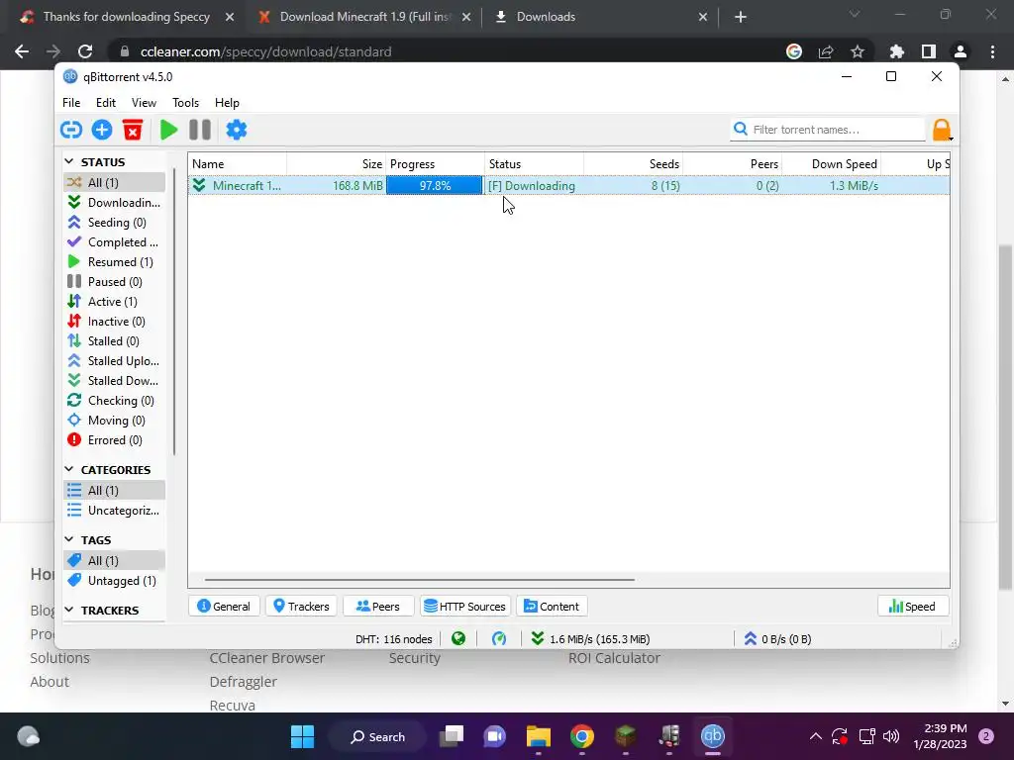Sort by the Seeds column header

click(634, 164)
